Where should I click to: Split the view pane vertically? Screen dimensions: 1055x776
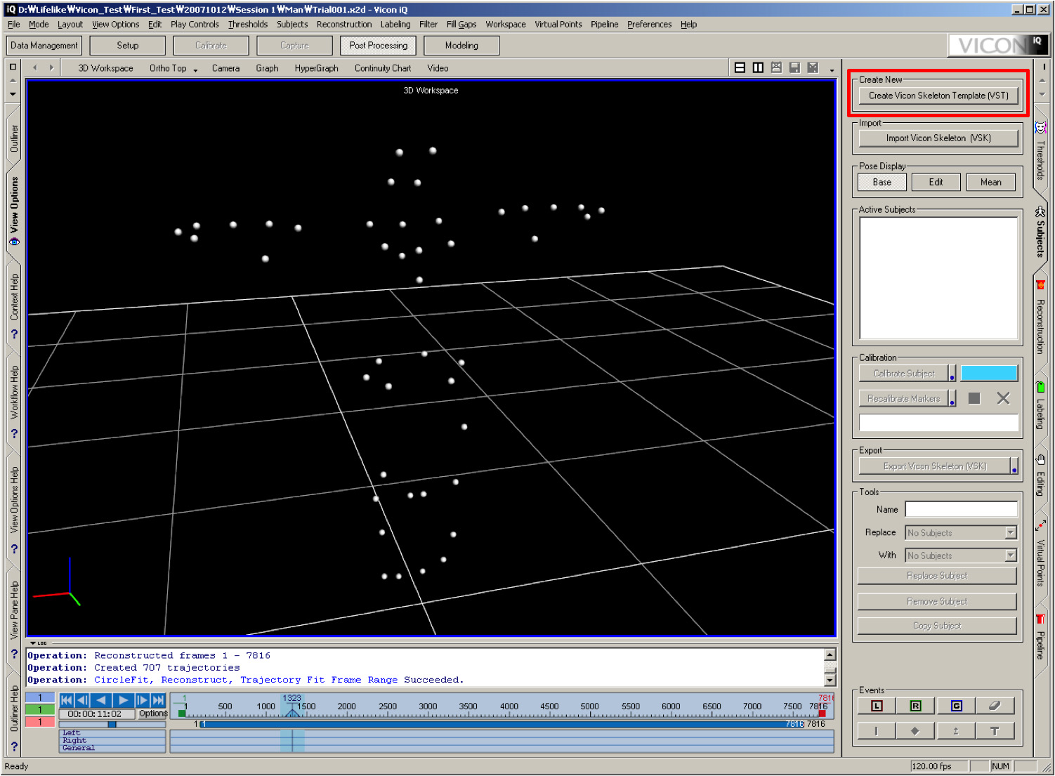(x=758, y=68)
